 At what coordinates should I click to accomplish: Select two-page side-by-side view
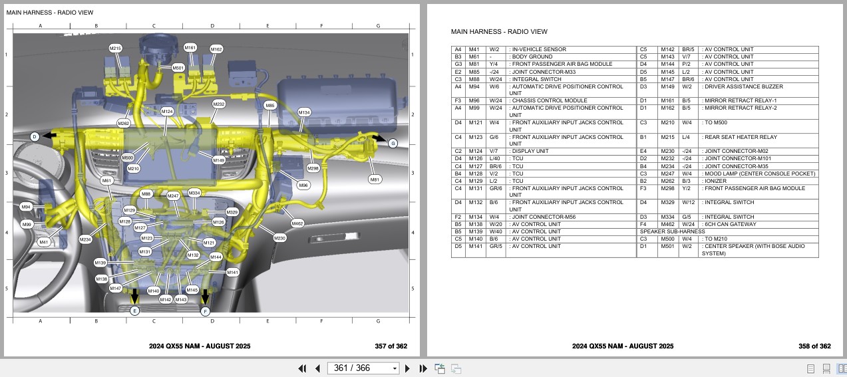coord(841,368)
